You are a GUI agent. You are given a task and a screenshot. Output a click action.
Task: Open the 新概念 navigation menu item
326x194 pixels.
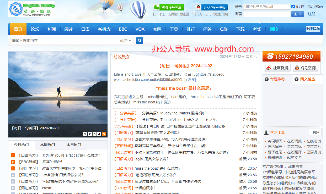(x=104, y=29)
